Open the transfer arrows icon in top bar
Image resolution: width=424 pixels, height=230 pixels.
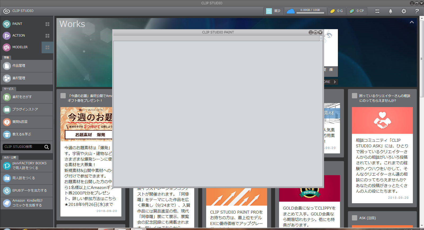(377, 11)
